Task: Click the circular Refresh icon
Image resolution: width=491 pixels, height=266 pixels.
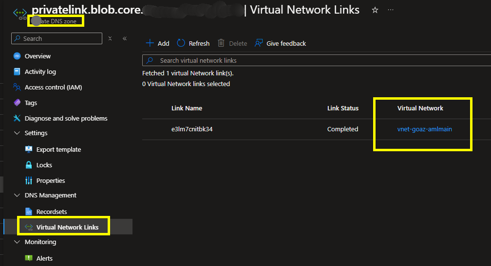Action: click(x=181, y=43)
